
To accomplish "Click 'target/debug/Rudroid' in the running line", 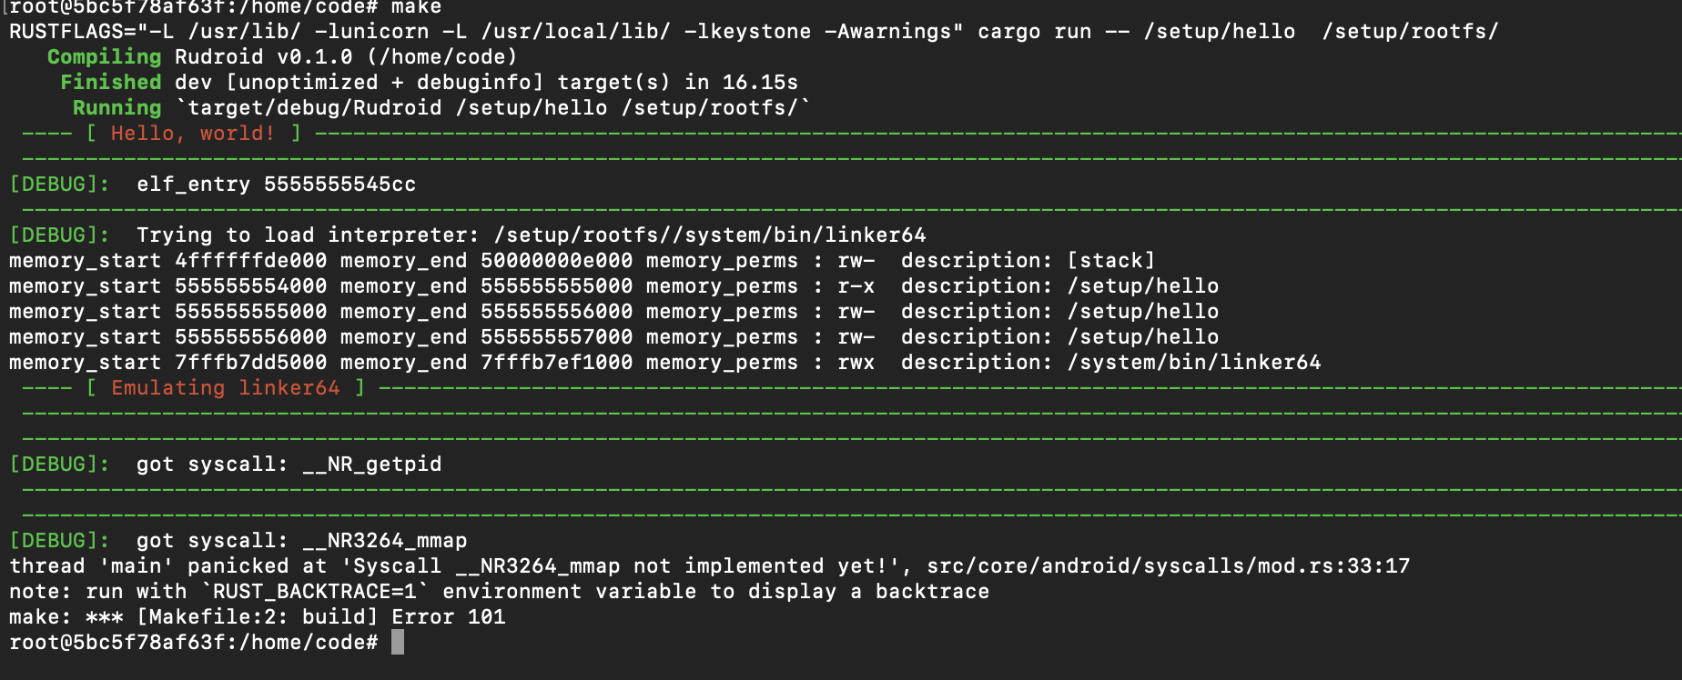I will point(315,107).
